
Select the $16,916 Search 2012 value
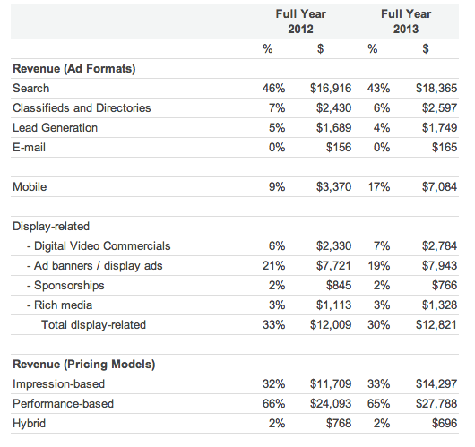(x=331, y=89)
